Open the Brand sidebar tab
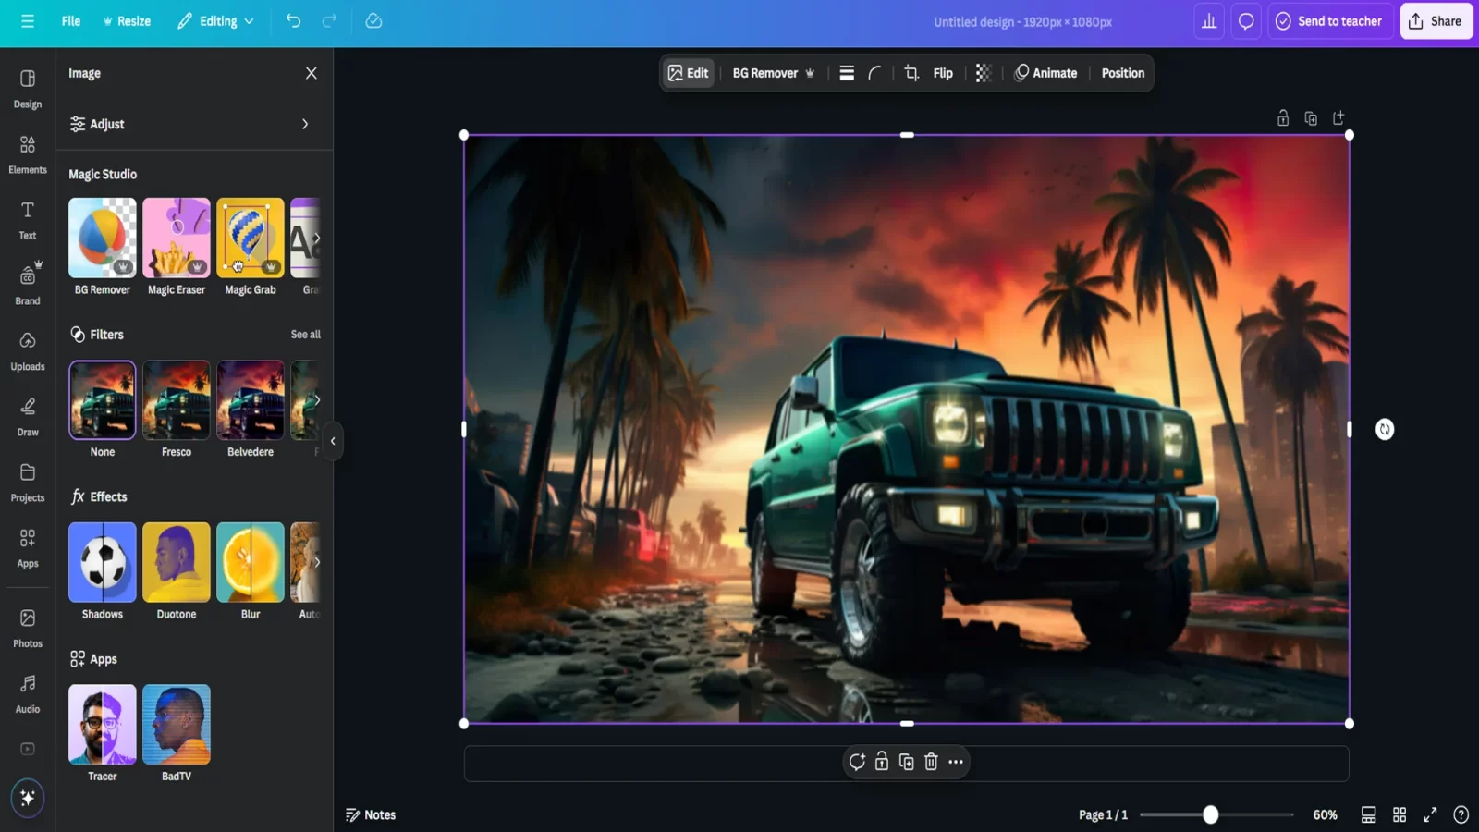Image resolution: width=1479 pixels, height=832 pixels. pos(28,286)
